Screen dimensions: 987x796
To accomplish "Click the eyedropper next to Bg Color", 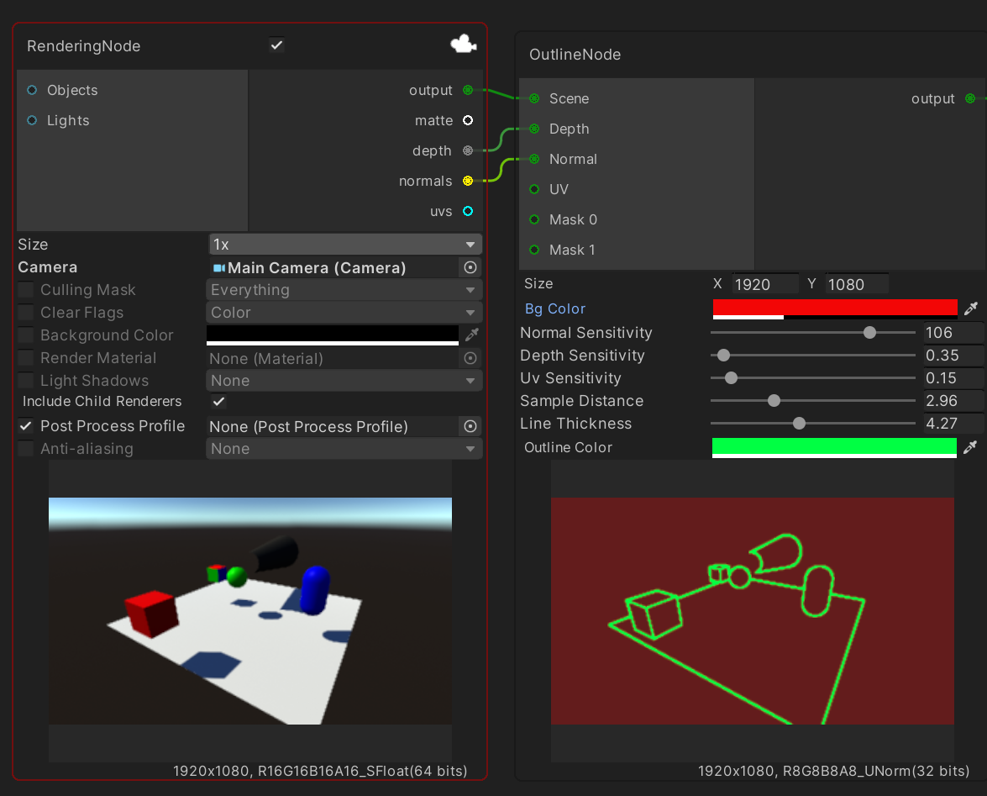I will click(971, 308).
